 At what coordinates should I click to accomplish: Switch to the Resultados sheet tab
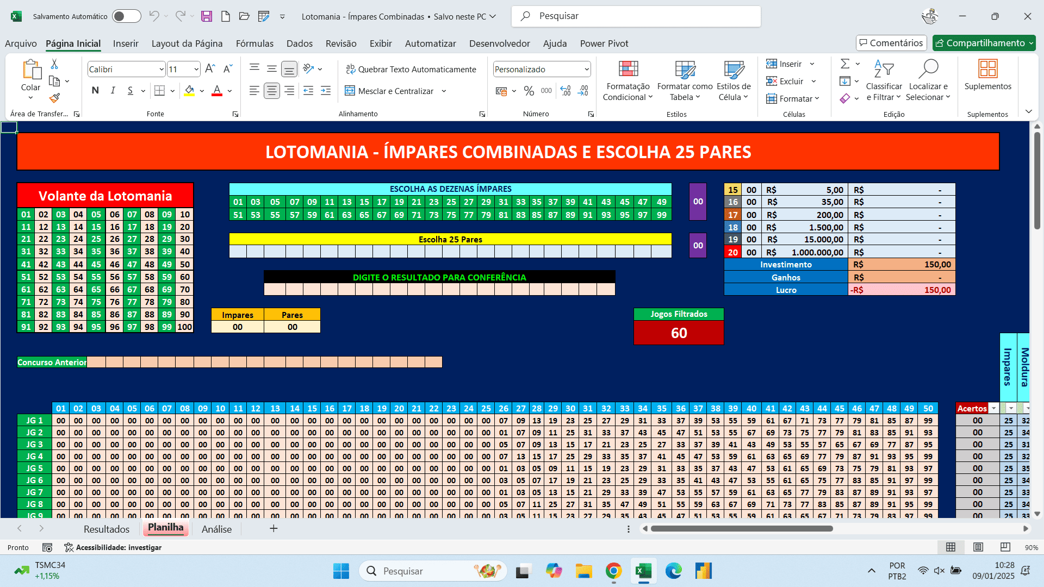point(107,529)
